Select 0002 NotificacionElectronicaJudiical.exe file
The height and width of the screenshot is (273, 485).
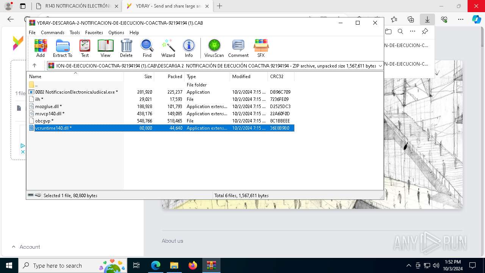(161, 92)
